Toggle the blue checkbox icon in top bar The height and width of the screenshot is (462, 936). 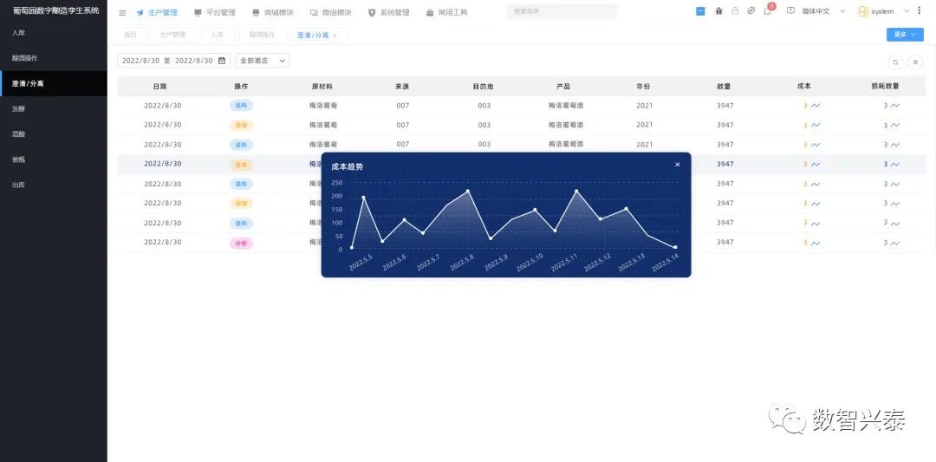[x=700, y=11]
